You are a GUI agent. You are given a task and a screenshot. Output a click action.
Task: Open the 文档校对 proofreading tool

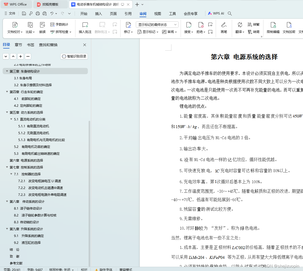(15, 28)
